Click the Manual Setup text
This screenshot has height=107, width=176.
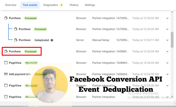pos(101,40)
